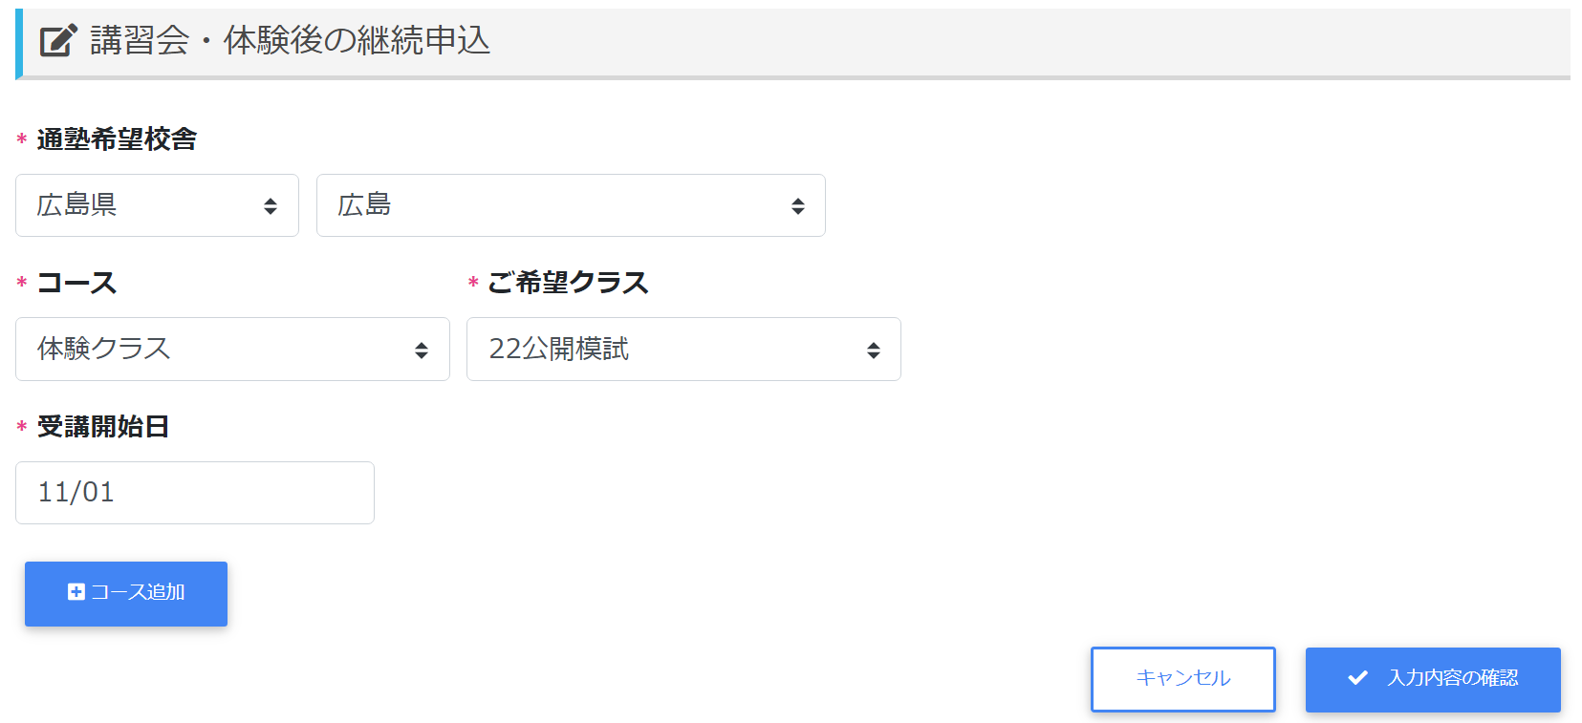Click the 受講開始日 date field showing 11/01
This screenshot has height=723, width=1582.
point(195,493)
